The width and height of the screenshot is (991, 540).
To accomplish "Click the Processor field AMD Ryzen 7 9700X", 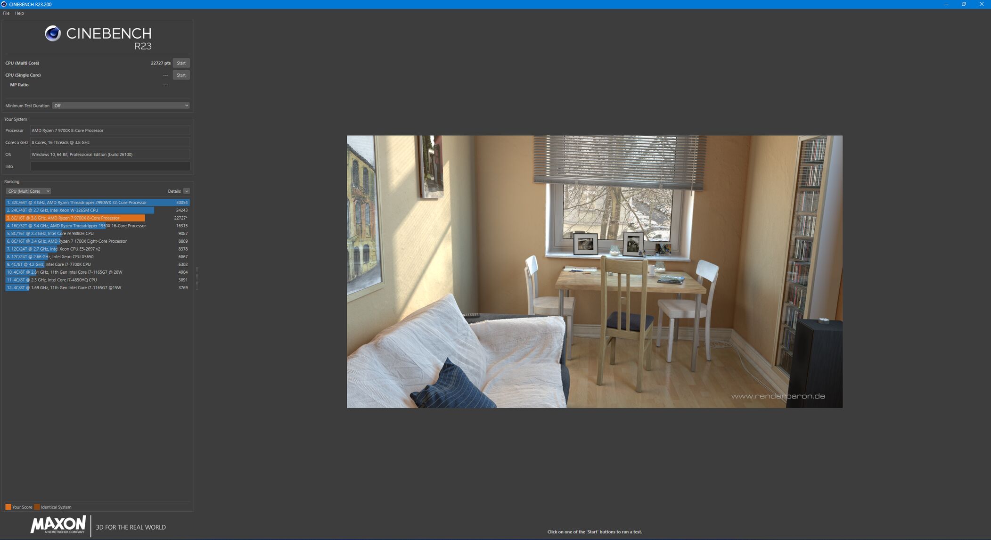I will (x=110, y=131).
